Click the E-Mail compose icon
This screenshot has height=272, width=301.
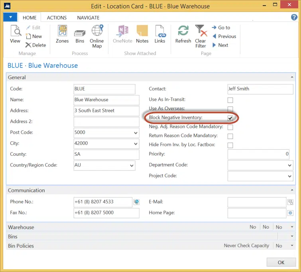pyautogui.click(x=291, y=202)
